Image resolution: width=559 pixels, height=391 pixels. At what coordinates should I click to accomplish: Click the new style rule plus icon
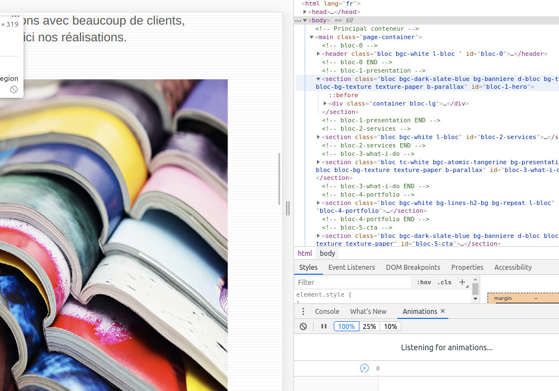pyautogui.click(x=462, y=282)
